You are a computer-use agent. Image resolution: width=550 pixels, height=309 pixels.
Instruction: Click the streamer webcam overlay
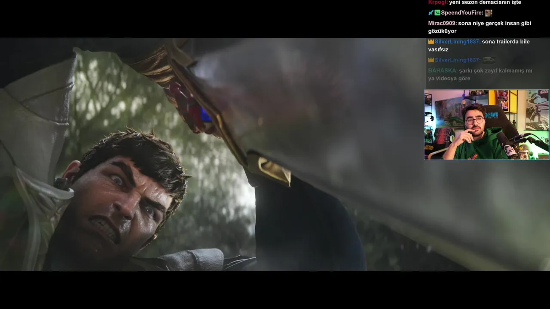point(486,124)
